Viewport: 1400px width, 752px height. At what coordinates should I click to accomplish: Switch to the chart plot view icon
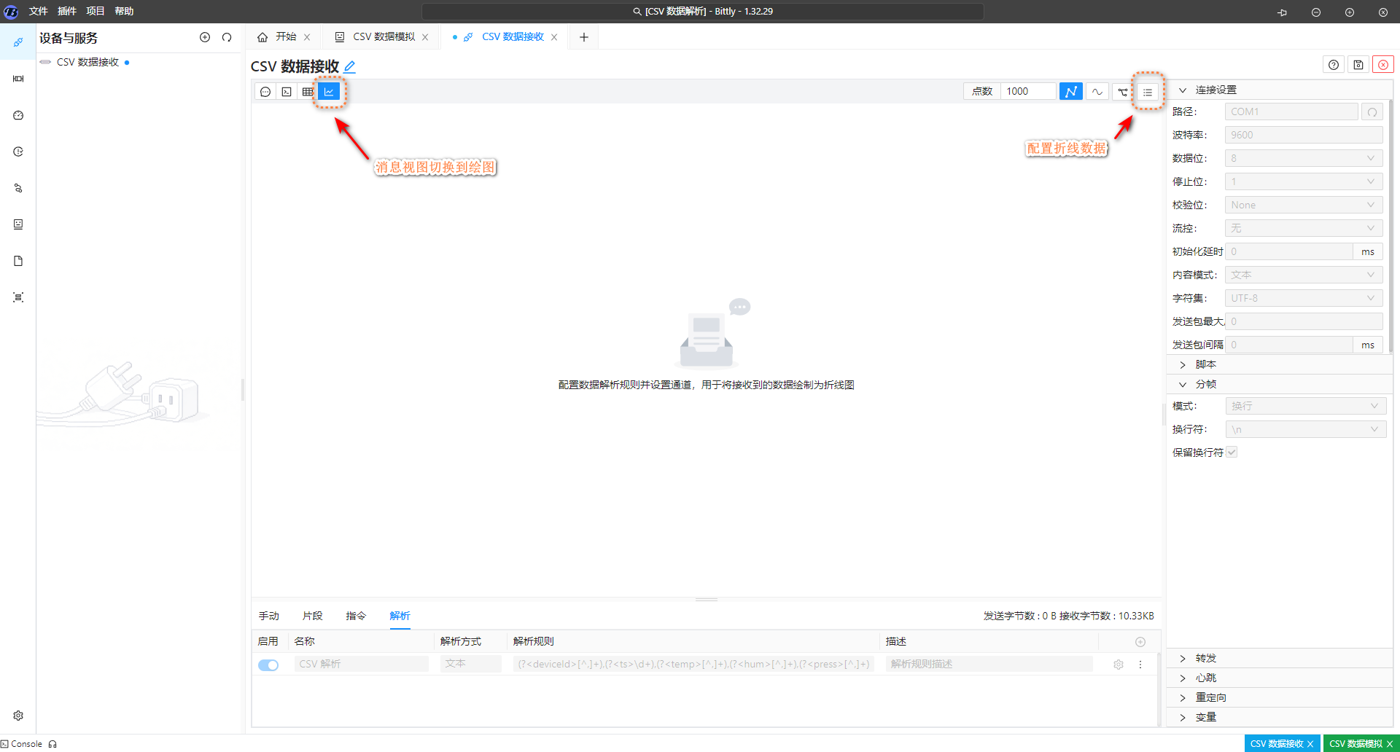tap(329, 92)
